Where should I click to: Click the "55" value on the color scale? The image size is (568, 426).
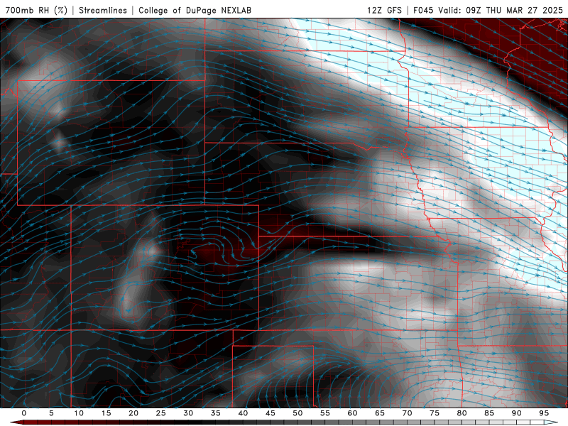coord(325,413)
